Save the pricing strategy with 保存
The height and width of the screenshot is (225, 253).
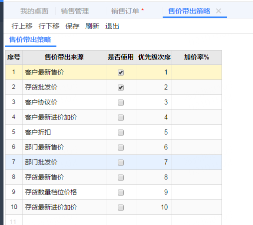tap(72, 26)
